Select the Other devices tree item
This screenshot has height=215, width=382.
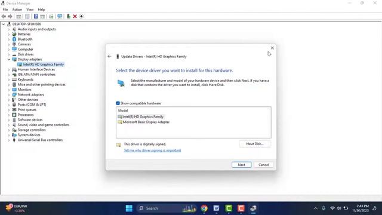point(28,100)
